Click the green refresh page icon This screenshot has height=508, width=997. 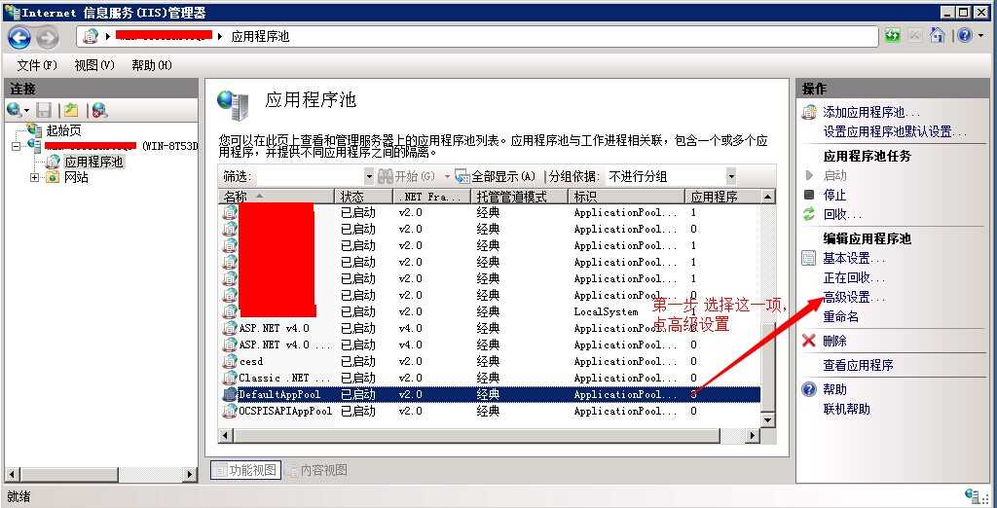893,36
